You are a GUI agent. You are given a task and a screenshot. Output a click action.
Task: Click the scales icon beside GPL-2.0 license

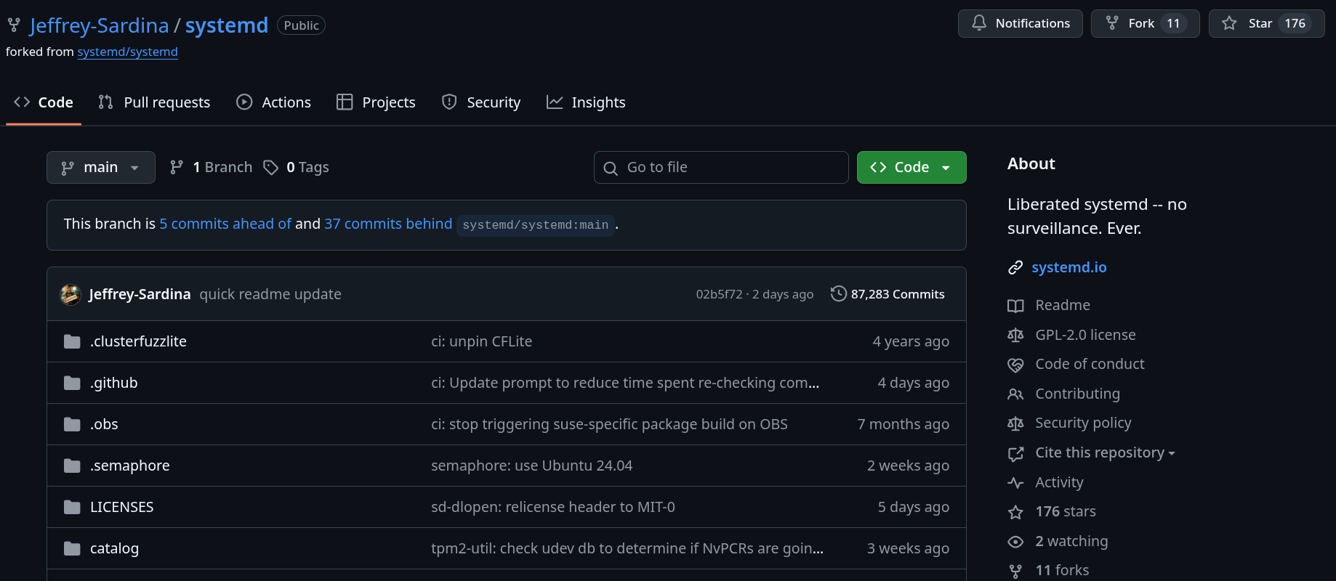pos(1015,335)
